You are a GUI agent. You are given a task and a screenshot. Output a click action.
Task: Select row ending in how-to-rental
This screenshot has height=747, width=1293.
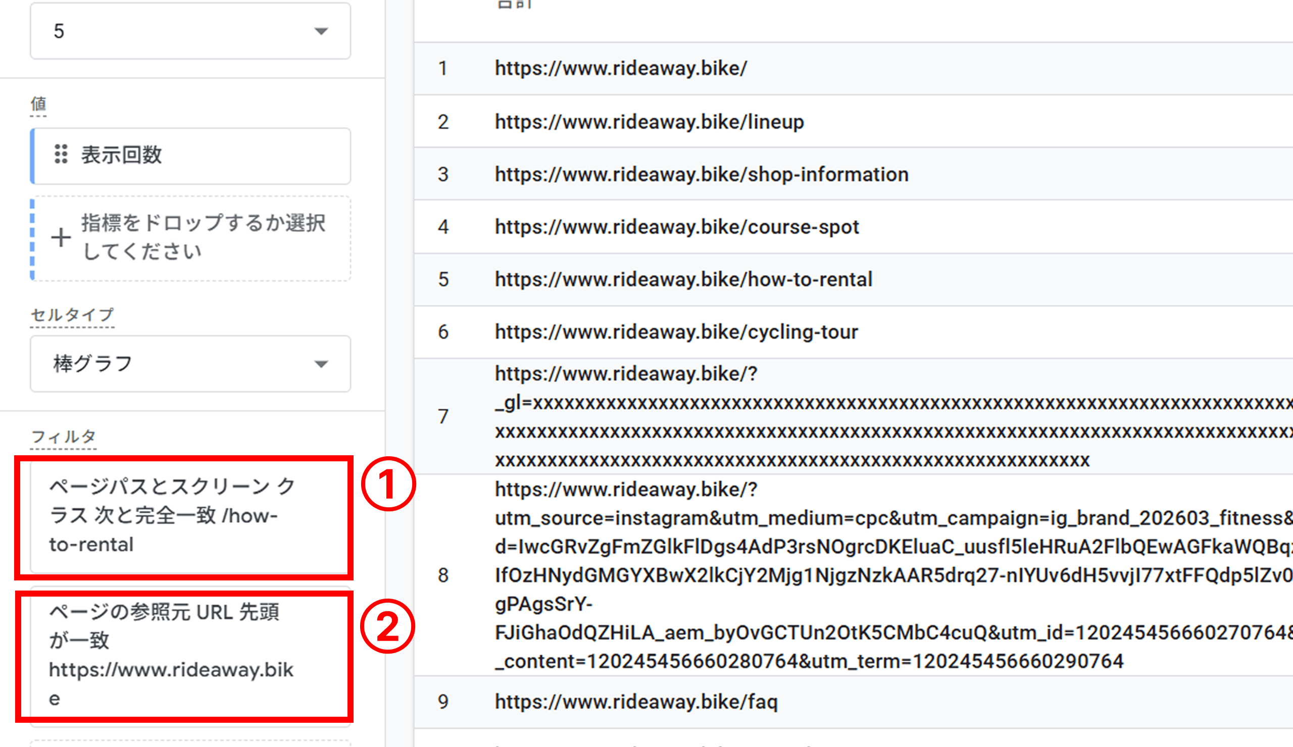pyautogui.click(x=854, y=280)
